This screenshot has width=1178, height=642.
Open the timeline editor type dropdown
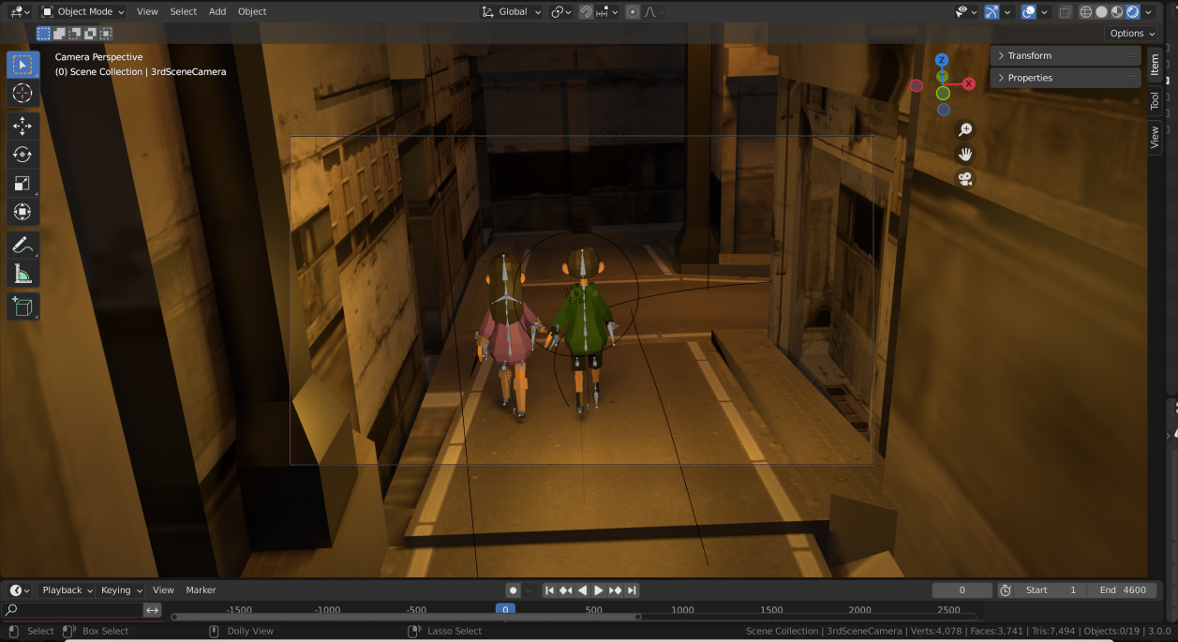tap(21, 590)
